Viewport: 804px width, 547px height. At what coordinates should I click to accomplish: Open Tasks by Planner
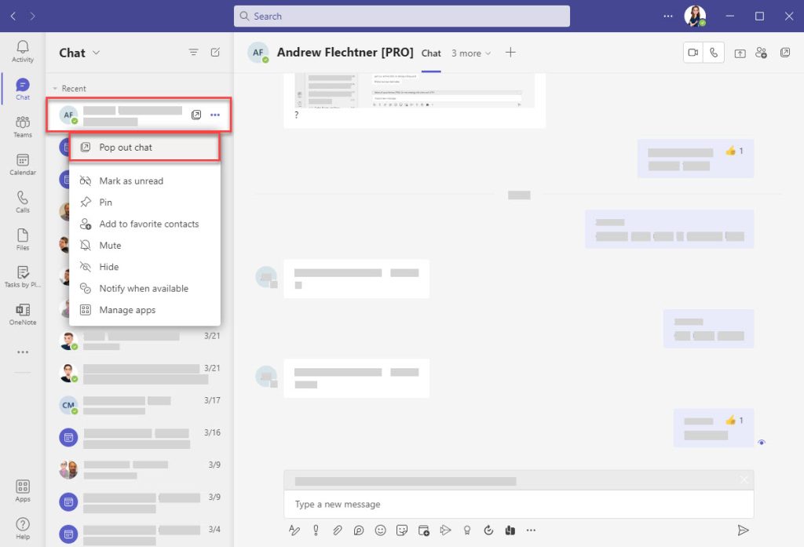pyautogui.click(x=23, y=276)
